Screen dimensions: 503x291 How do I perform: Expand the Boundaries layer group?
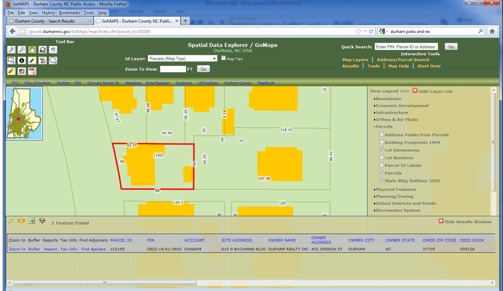pyautogui.click(x=387, y=98)
